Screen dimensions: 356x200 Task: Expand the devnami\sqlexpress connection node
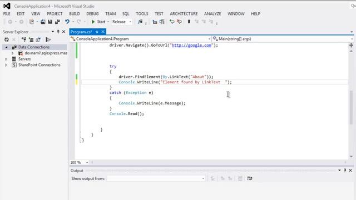(x=12, y=53)
